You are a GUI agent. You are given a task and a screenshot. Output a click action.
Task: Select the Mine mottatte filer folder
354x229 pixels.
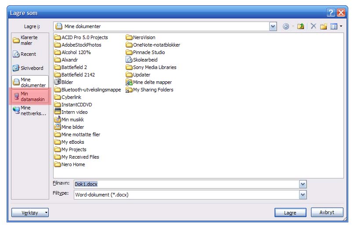tap(77, 134)
